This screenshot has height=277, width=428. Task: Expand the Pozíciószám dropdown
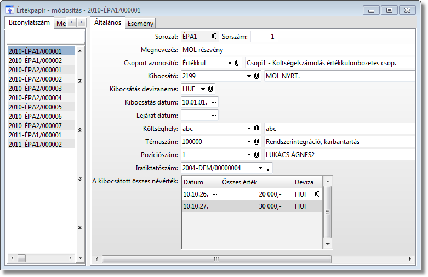click(249, 154)
